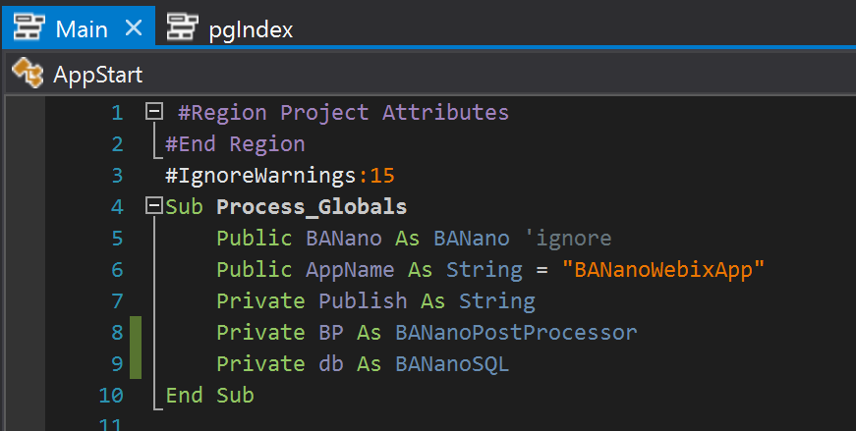Click the BANanoPostProcessor type name

pos(516,333)
